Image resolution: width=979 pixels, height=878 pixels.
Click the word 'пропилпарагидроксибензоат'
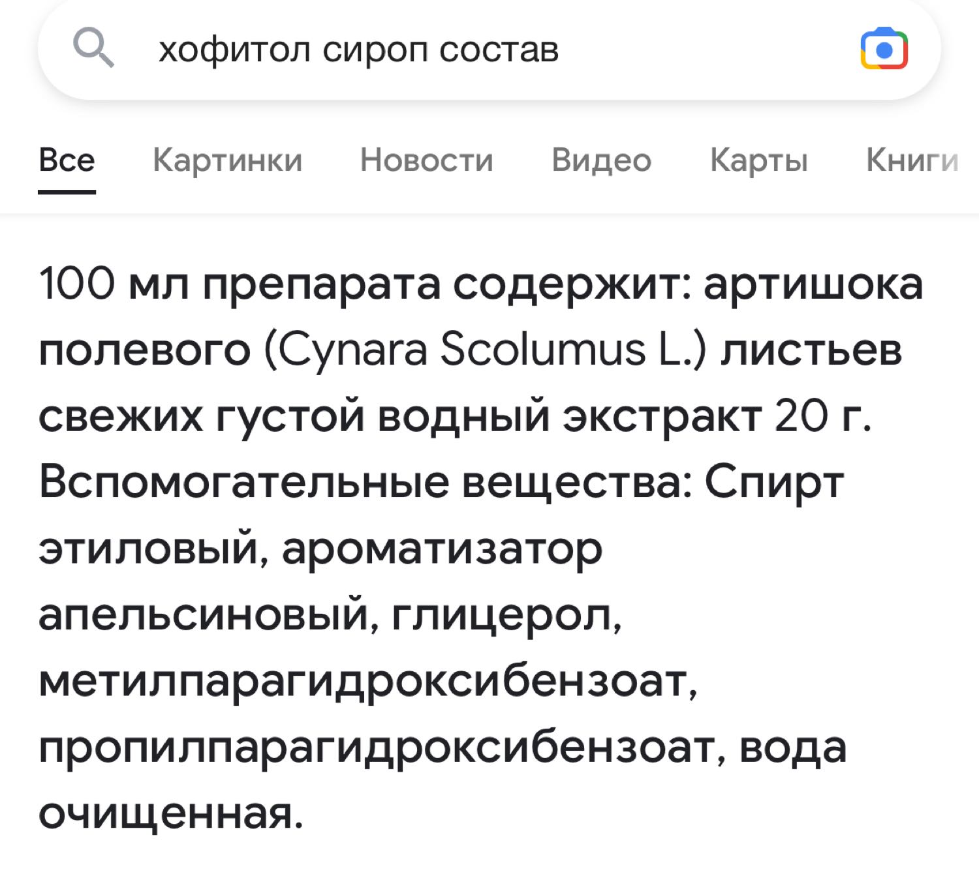(x=382, y=748)
